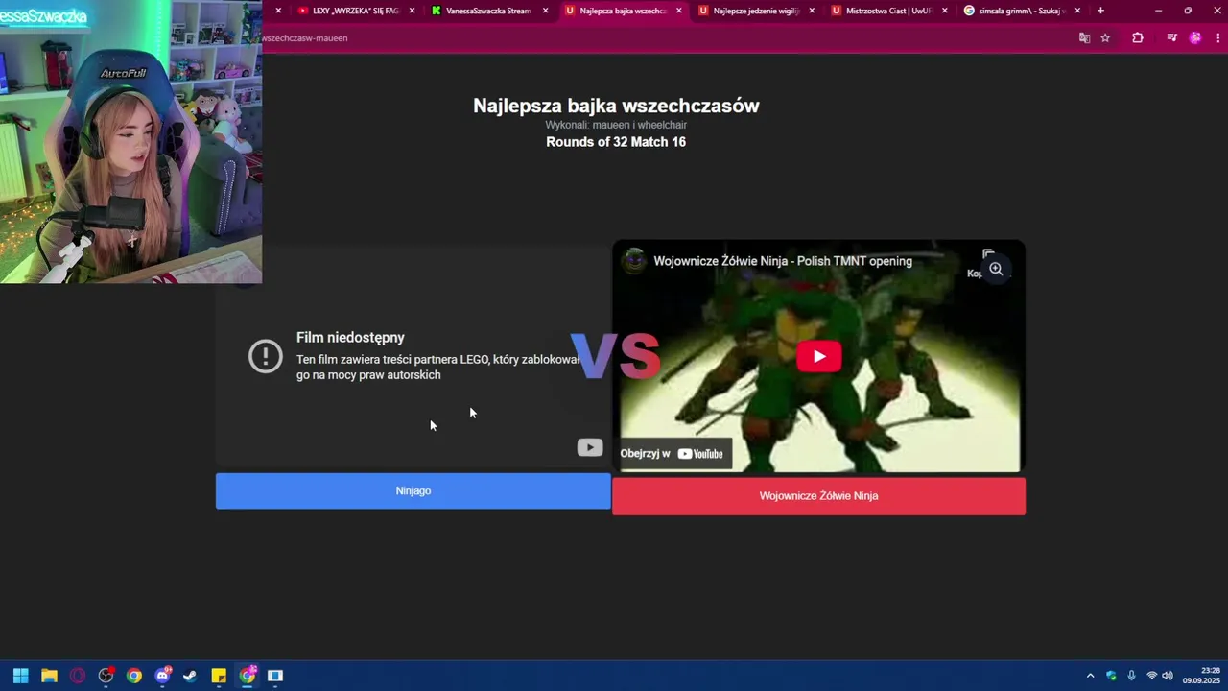Open Opera GX from the taskbar

pos(78,676)
